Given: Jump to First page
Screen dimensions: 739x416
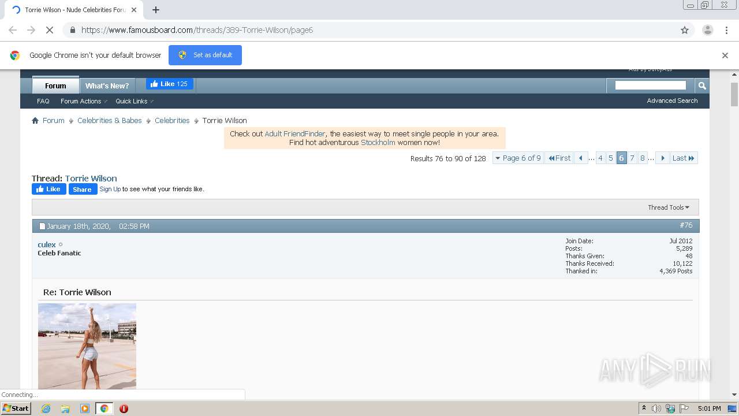Looking at the screenshot, I should 559,158.
